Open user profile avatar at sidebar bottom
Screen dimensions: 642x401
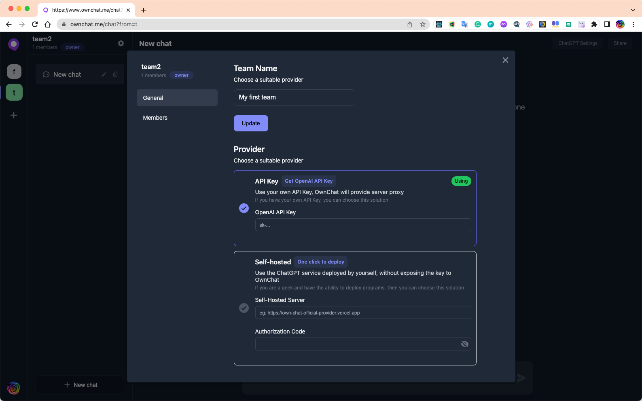(14, 388)
